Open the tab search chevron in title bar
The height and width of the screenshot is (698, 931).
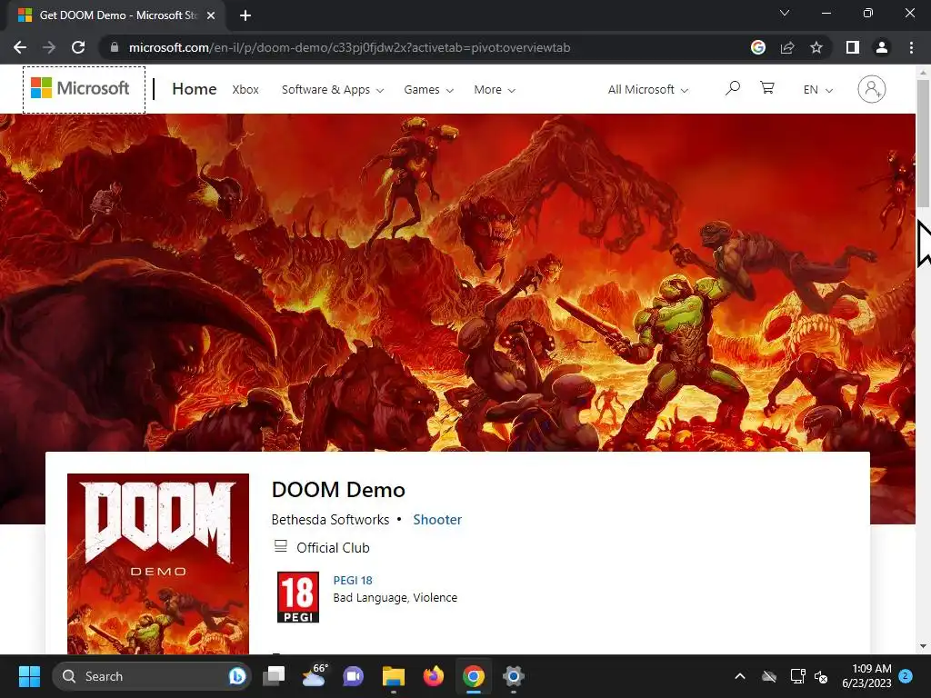tap(785, 13)
